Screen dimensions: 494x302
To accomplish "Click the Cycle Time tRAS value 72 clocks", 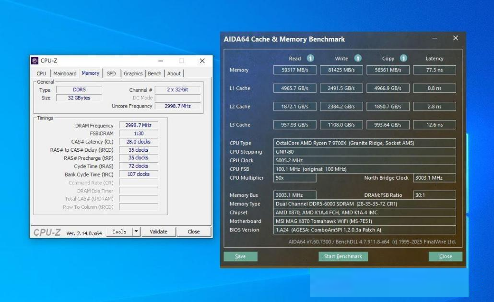I will click(139, 166).
